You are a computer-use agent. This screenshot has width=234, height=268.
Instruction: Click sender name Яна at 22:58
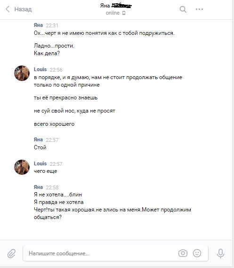(x=38, y=187)
